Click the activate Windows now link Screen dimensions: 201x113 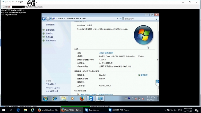tap(105, 95)
